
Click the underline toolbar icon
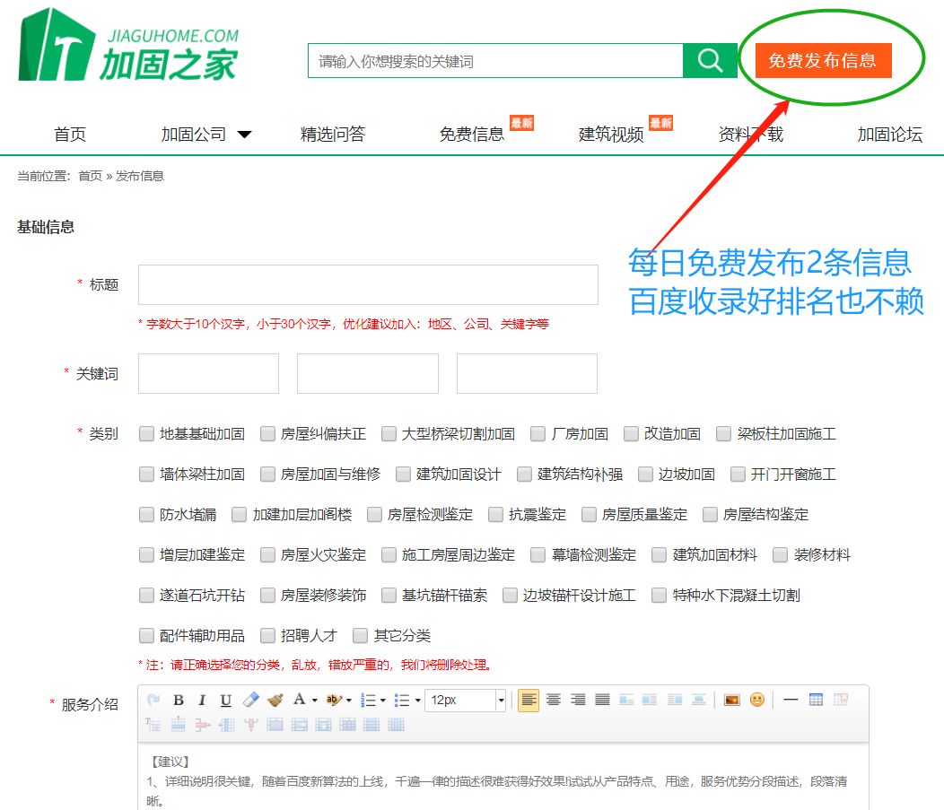(225, 701)
